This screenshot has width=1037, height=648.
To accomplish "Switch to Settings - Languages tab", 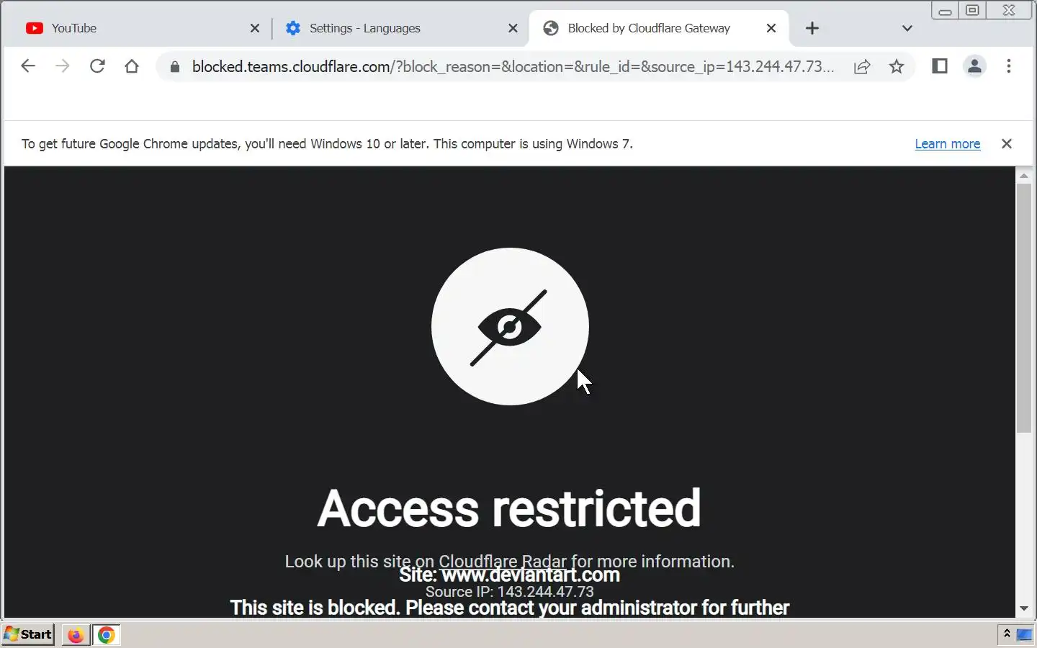I will [x=400, y=28].
